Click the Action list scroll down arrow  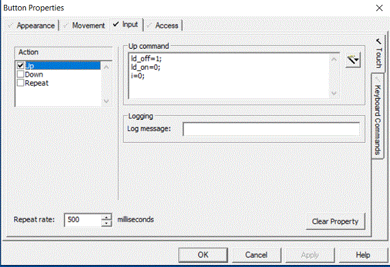click(x=106, y=101)
